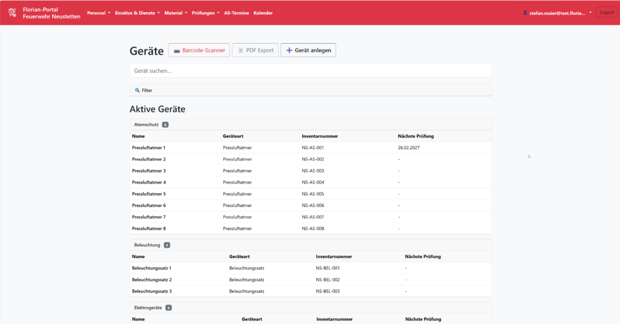620x324 pixels.
Task: Click the Beleuchtung count badge
Action: 167,245
